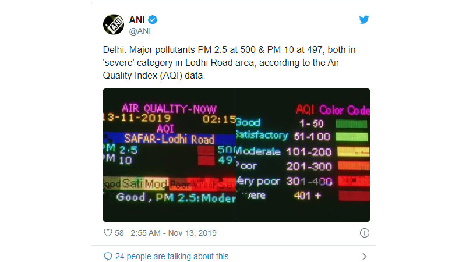Image resolution: width=466 pixels, height=262 pixels.
Task: Click the orange Poor color swatch
Action: click(354, 166)
